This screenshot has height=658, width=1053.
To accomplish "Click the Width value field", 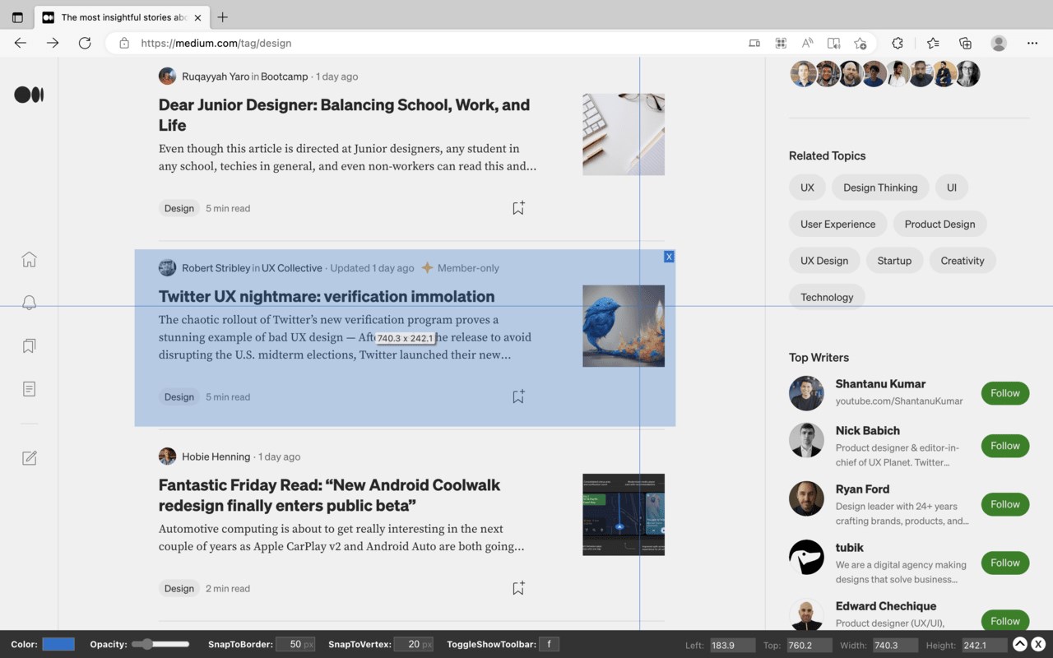I will point(894,645).
